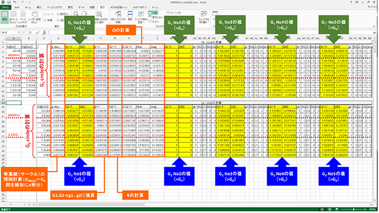The image size is (379, 213).
Task: Click the Zoom magnifier icon
Action: coord(76,14)
